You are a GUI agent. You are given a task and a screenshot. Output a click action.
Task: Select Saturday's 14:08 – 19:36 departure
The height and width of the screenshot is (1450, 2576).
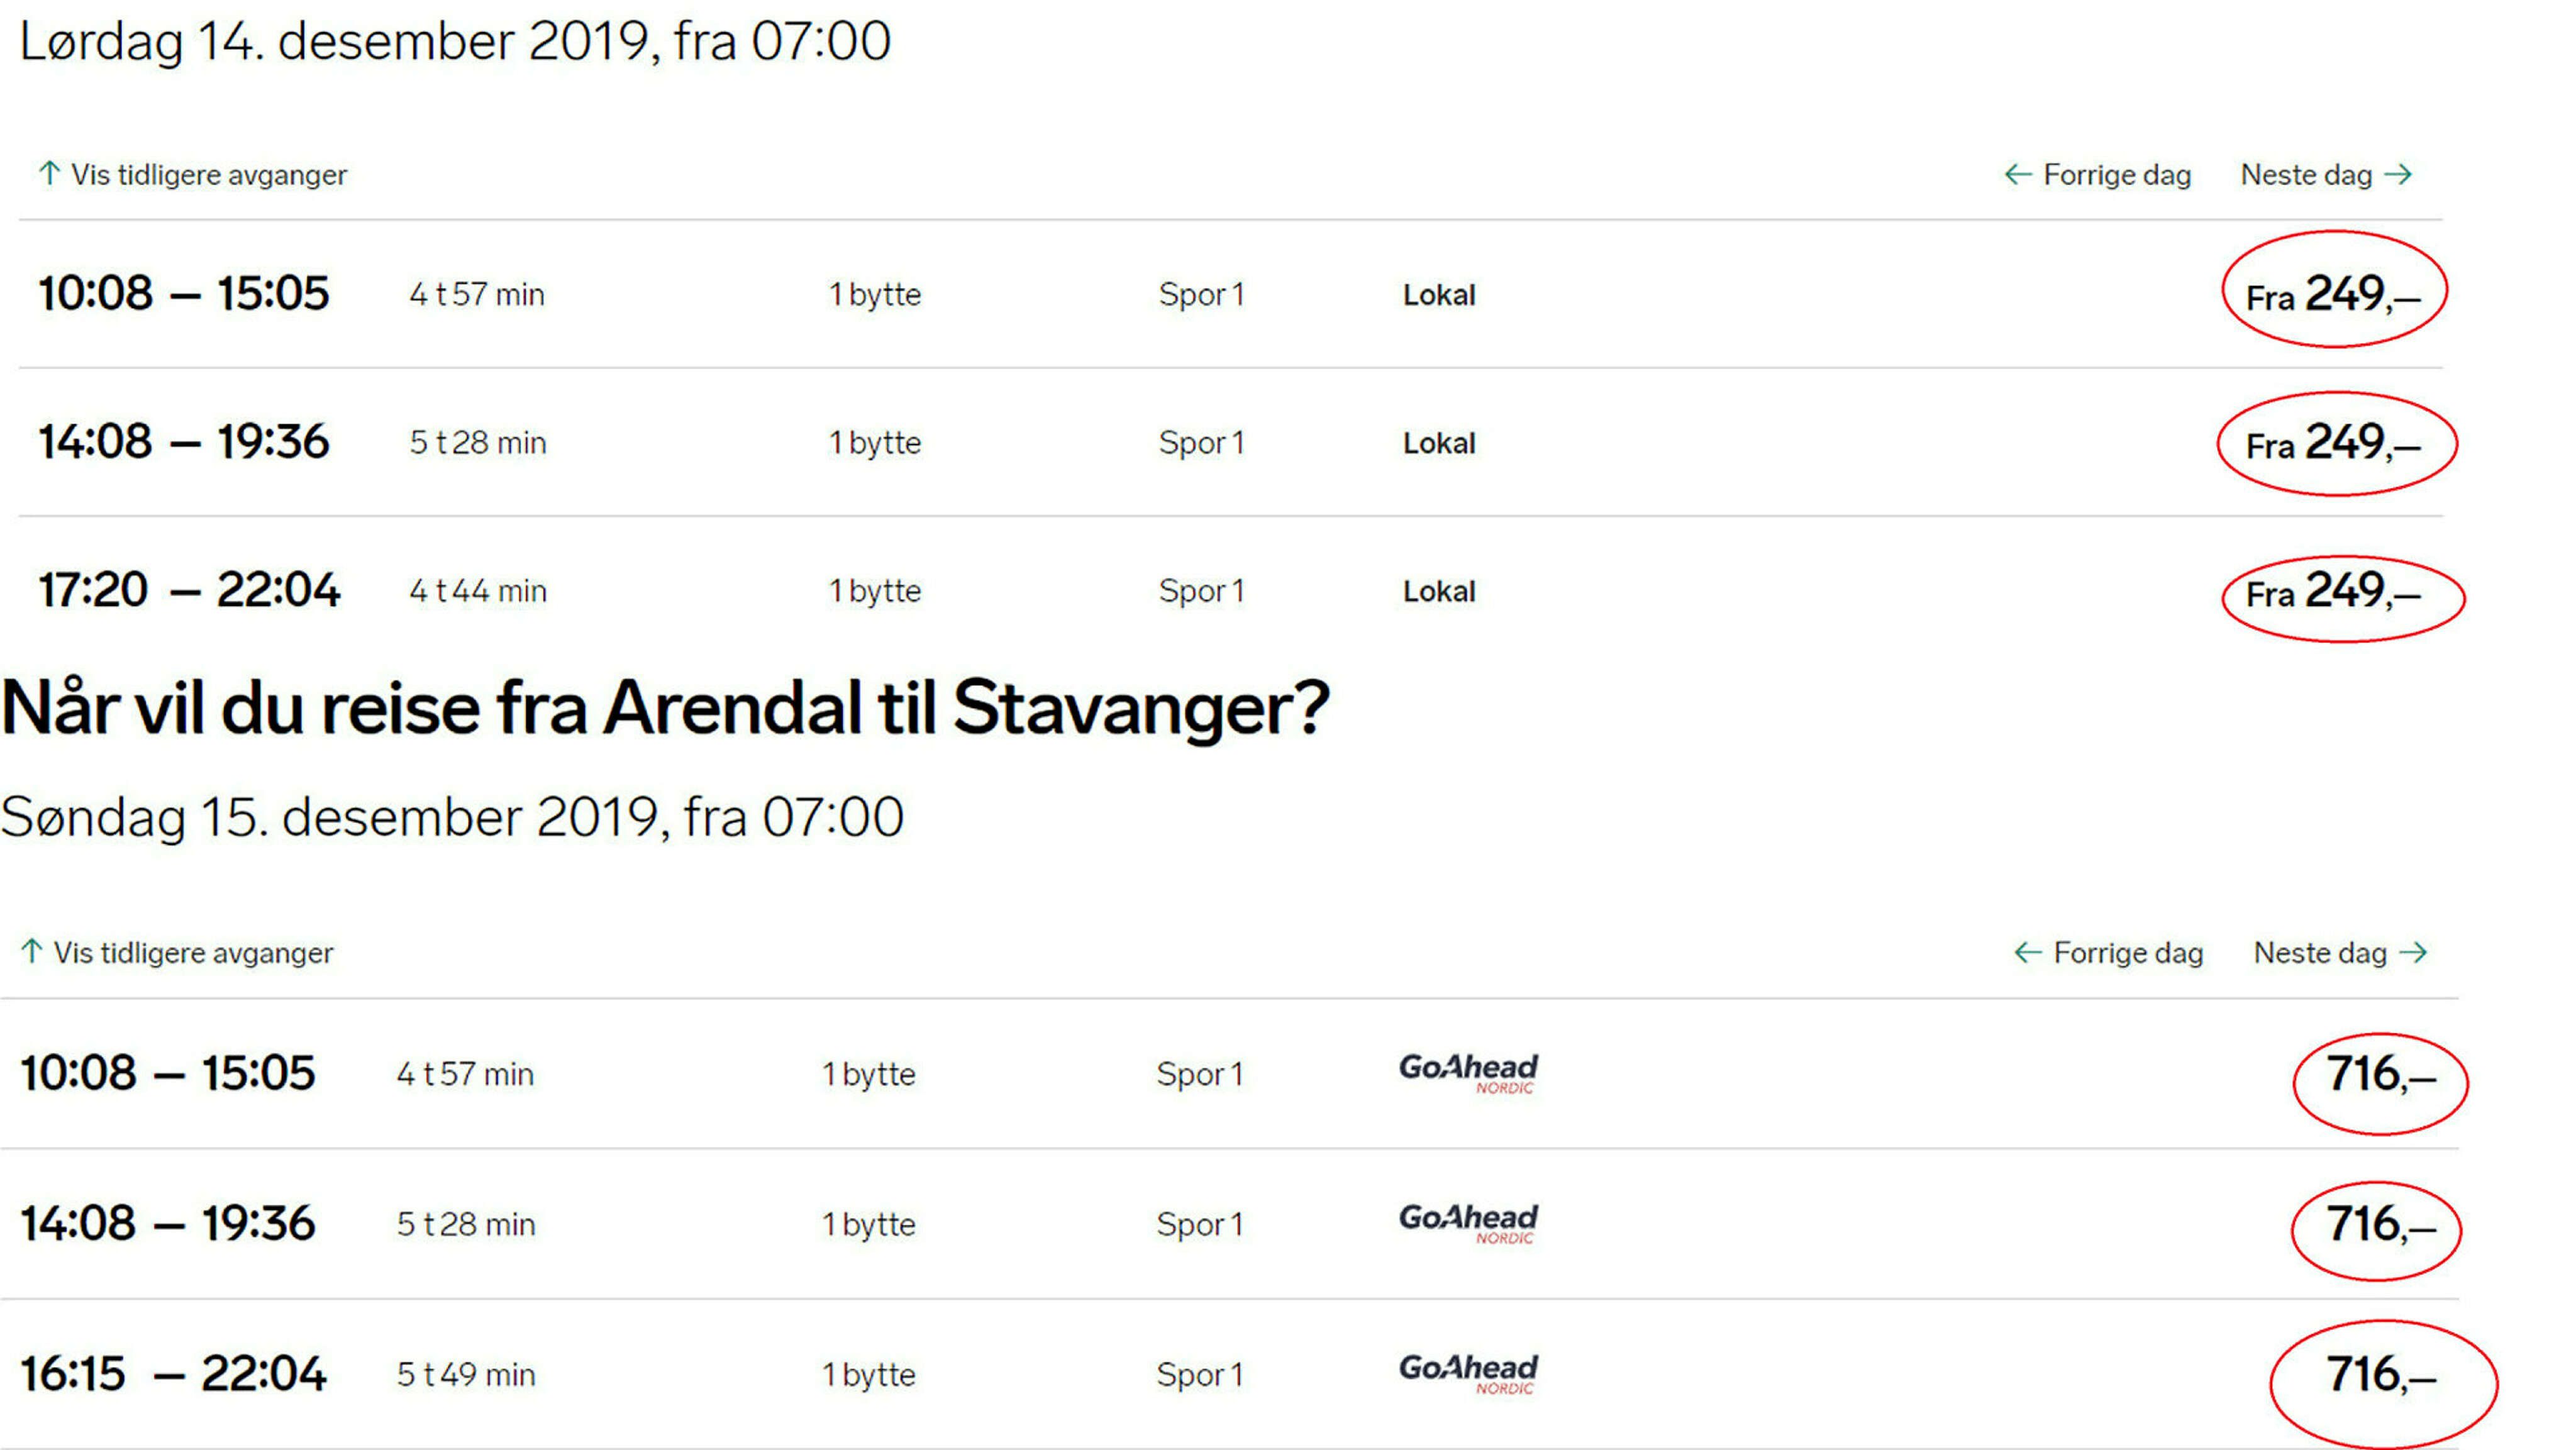click(x=183, y=441)
